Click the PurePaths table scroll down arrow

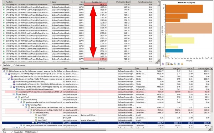click(x=158, y=60)
